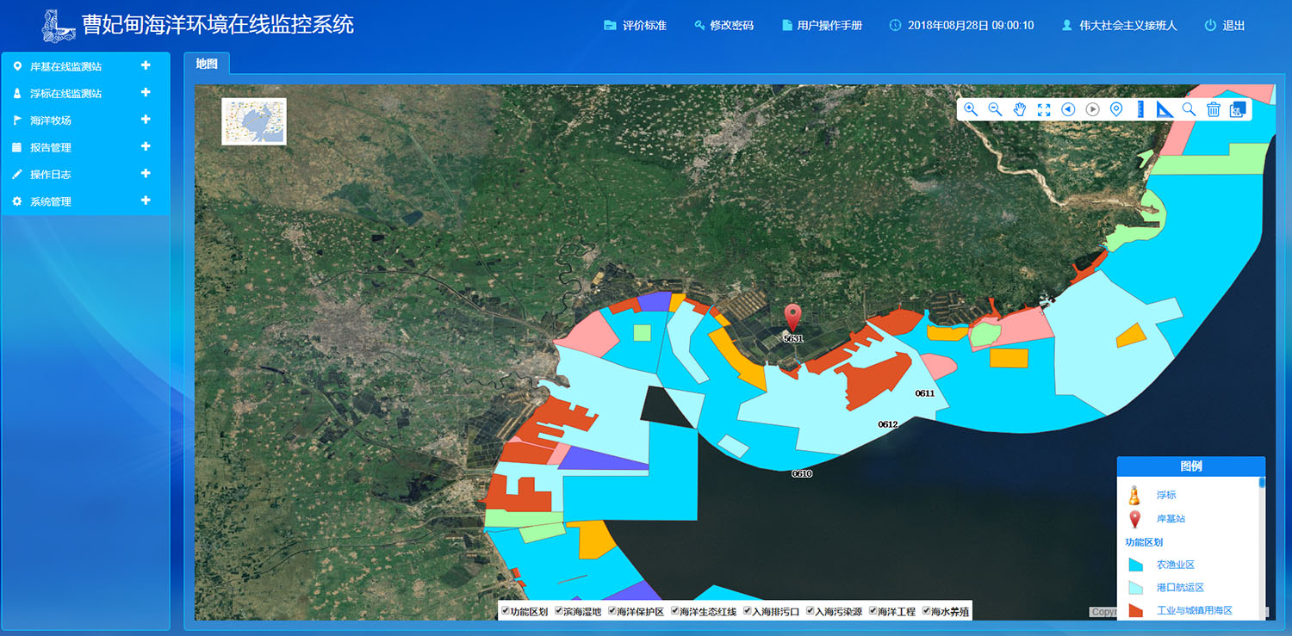This screenshot has width=1292, height=636.
Task: Click the 港口航运区 light-blue legend swatch
Action: [x=1136, y=588]
